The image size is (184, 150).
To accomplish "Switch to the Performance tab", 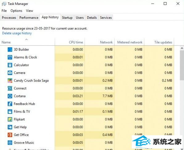I will click(x=29, y=18).
